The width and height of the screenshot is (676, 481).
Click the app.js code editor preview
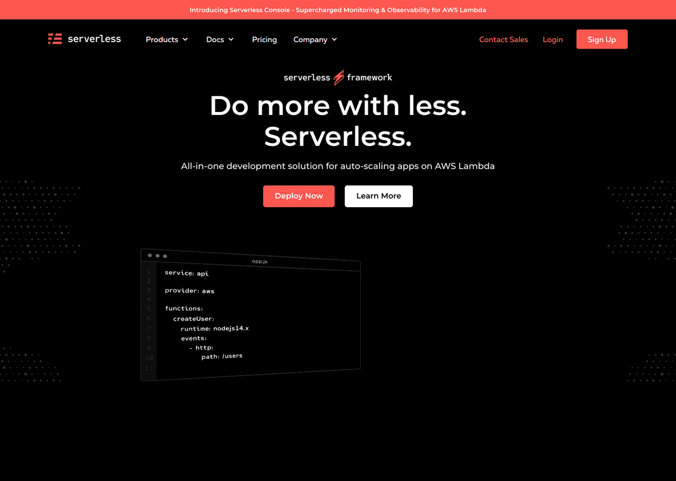(x=250, y=315)
